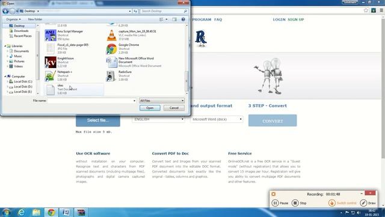Select Recent Places in the navigation pane
The height and width of the screenshot is (217, 385).
(23, 36)
